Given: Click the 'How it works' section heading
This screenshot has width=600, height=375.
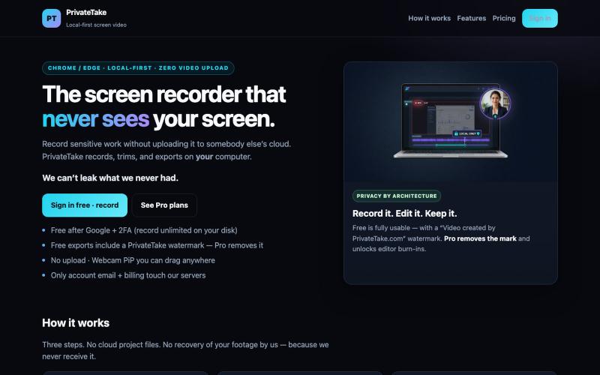Looking at the screenshot, I should (76, 323).
